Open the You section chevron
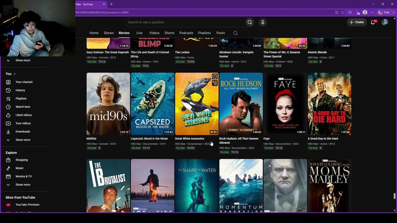Image resolution: width=397 pixels, height=223 pixels. click(15, 74)
